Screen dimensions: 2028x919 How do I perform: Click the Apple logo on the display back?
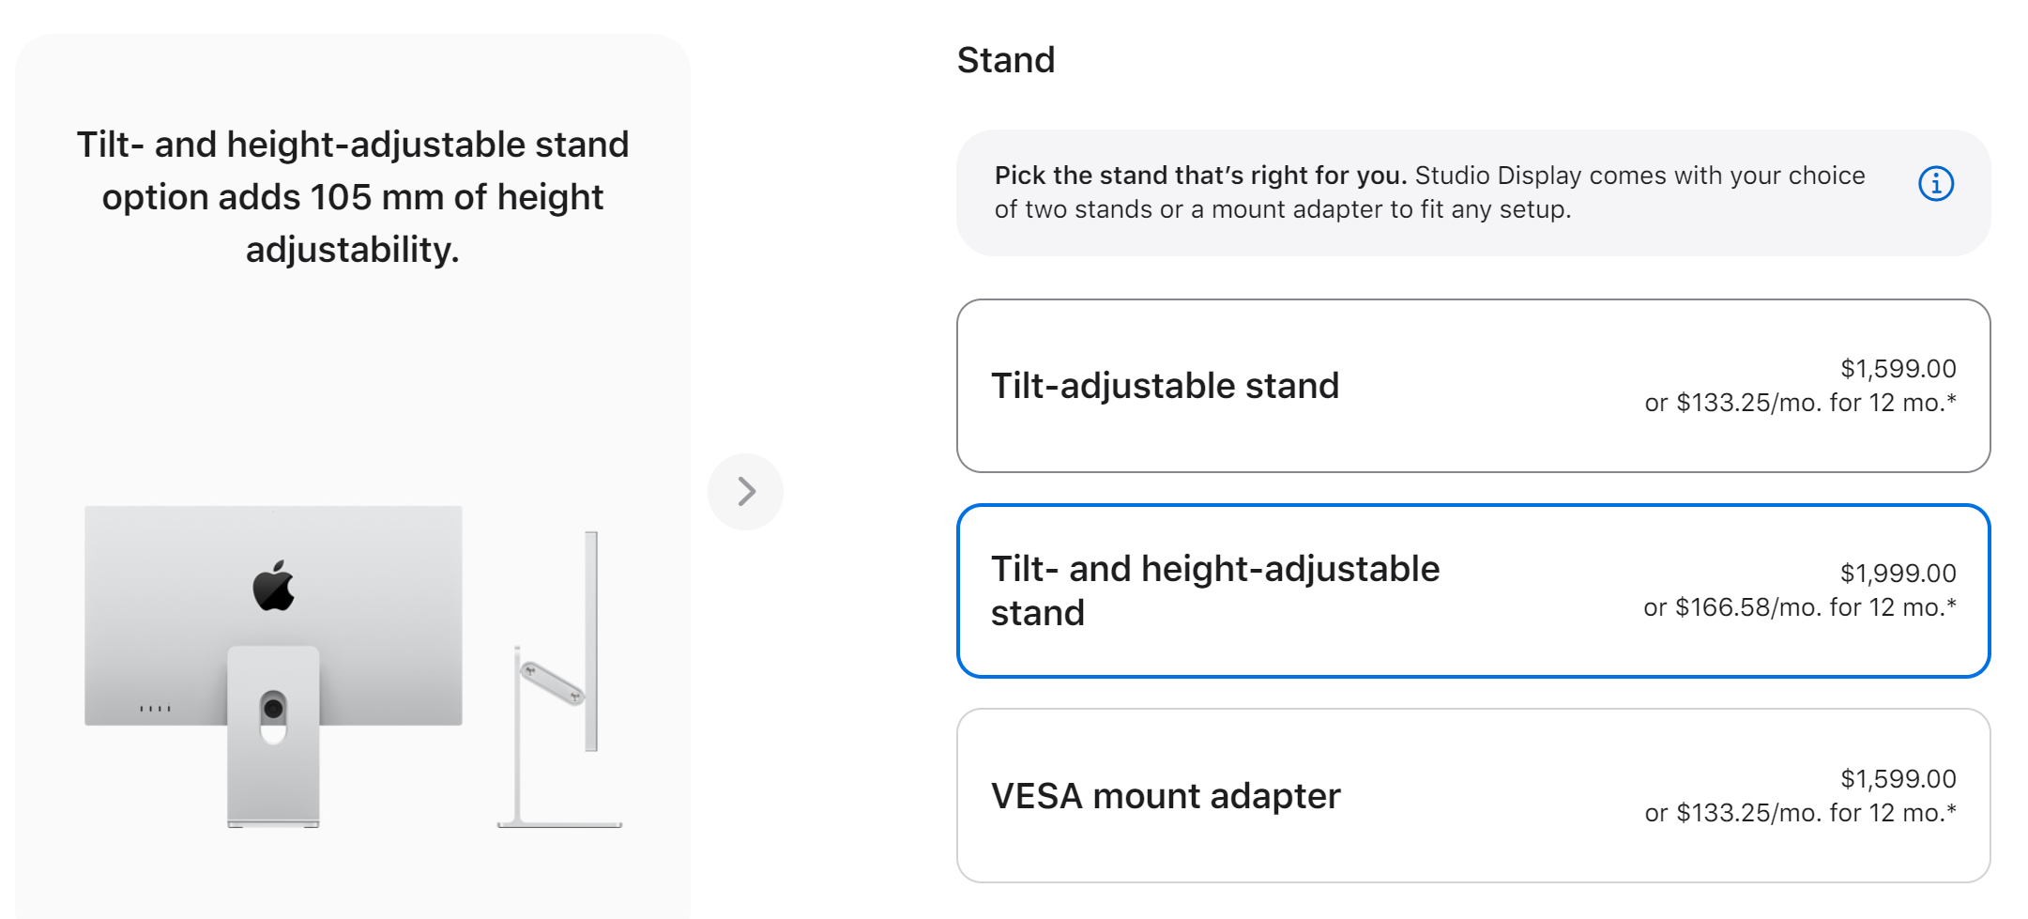[x=273, y=587]
